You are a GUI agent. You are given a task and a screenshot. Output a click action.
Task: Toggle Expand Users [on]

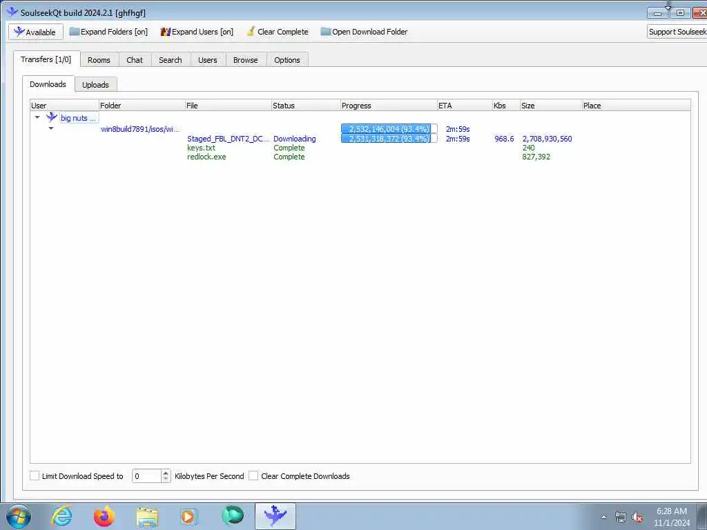point(197,32)
